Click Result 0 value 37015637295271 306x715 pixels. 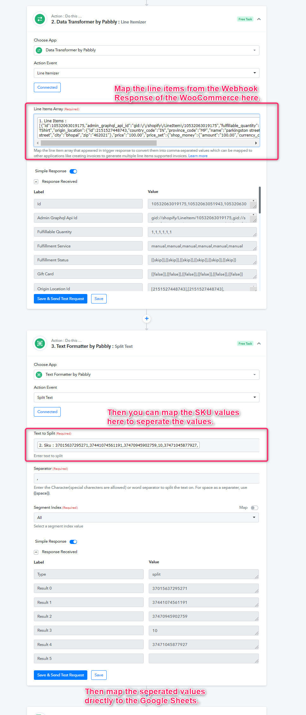click(204, 588)
